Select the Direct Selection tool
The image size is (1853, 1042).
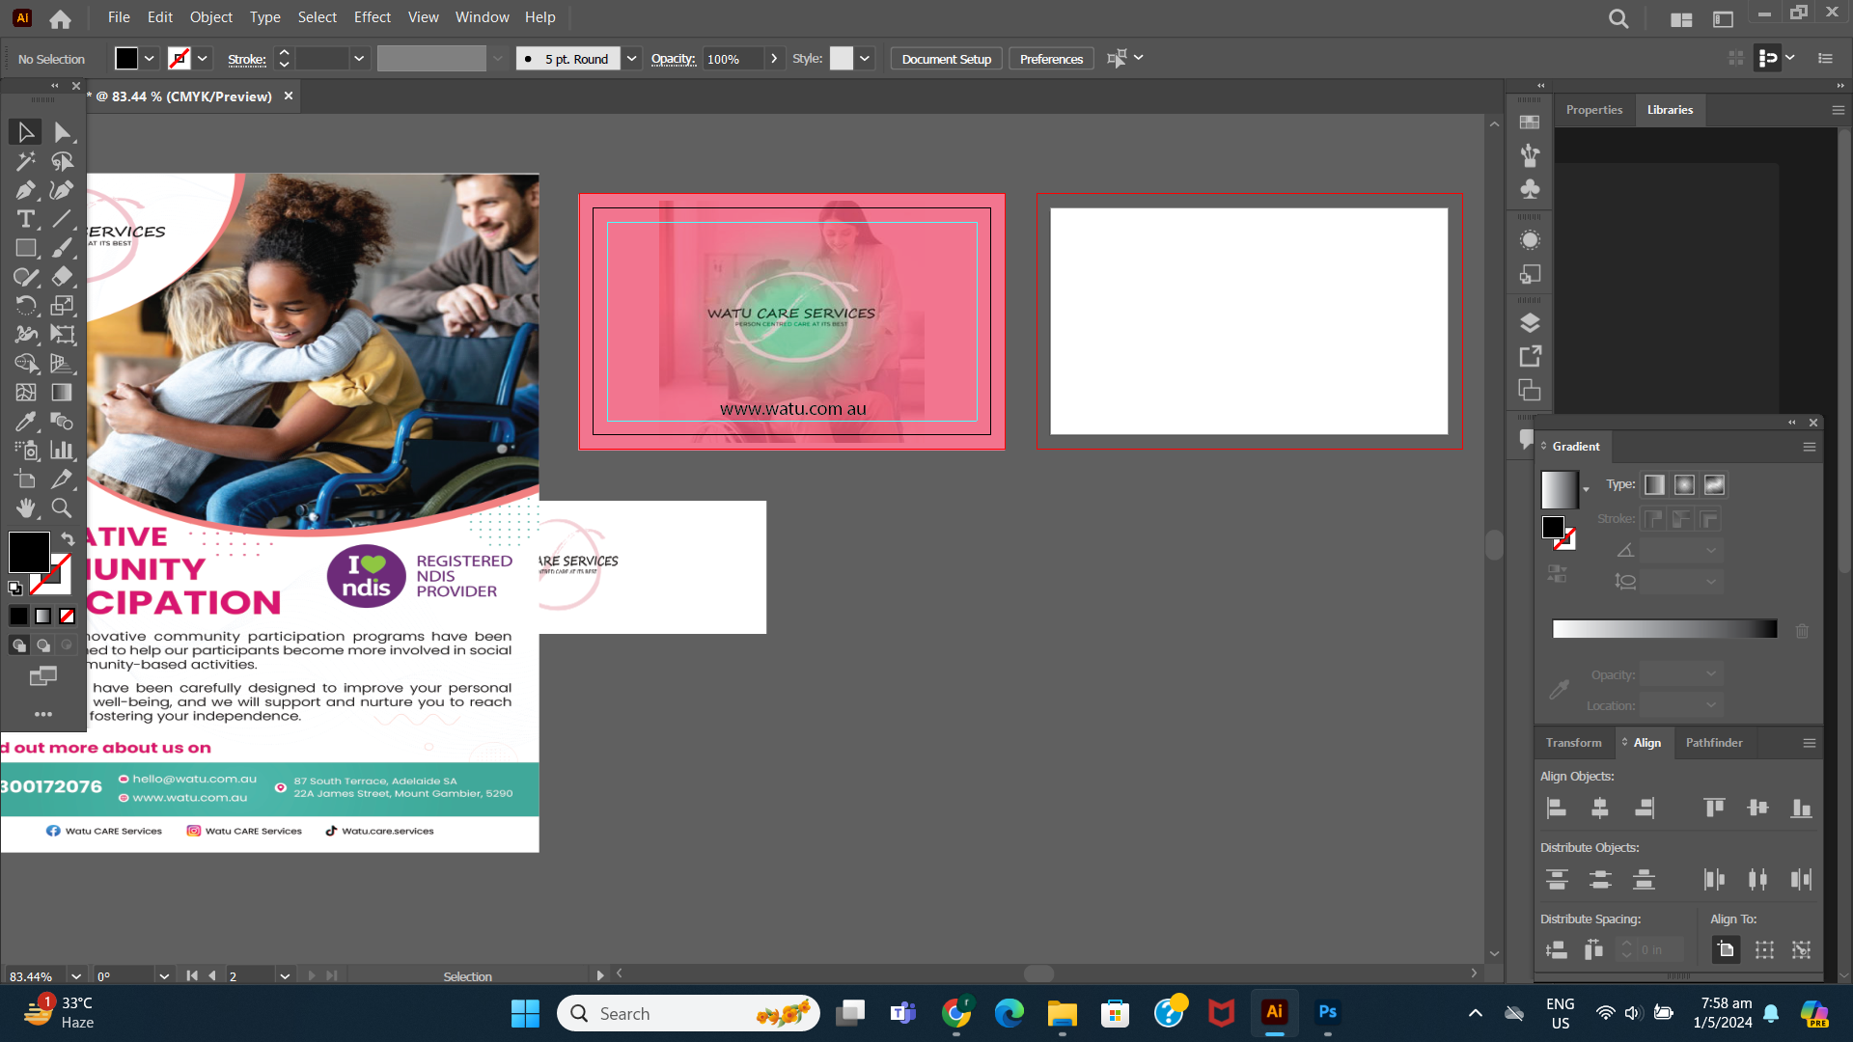(63, 132)
